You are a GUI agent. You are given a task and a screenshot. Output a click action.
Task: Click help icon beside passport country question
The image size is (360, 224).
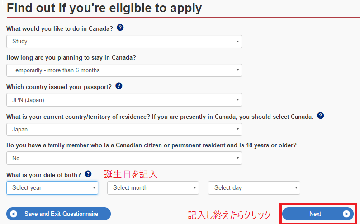[x=118, y=86]
